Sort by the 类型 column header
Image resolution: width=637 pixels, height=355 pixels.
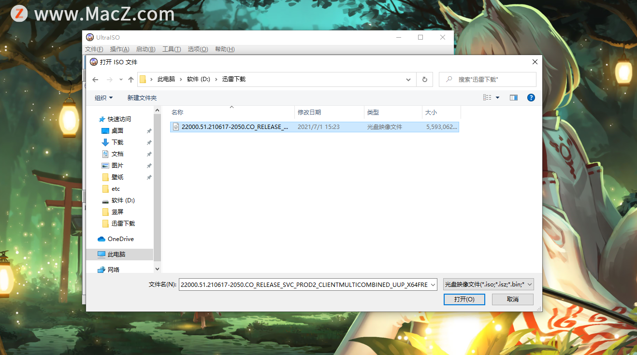coord(393,112)
